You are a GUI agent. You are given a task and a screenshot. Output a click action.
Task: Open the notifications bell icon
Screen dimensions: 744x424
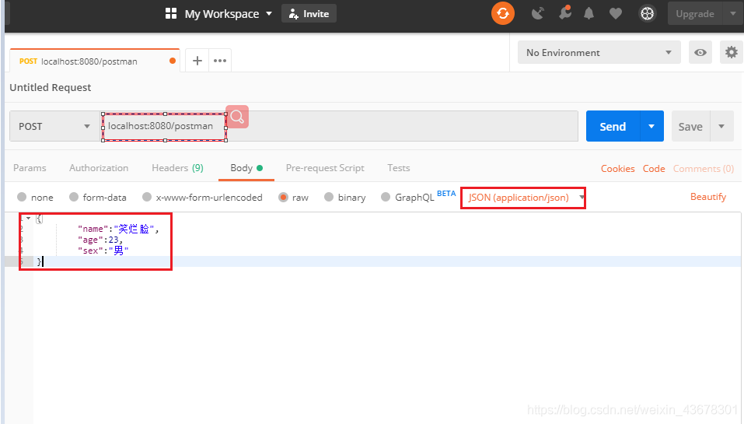pos(589,13)
